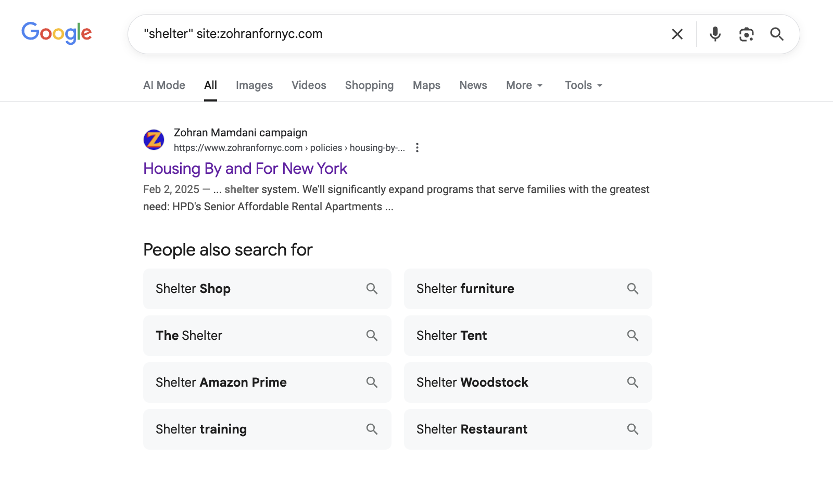Viewport: 833px width, 484px height.
Task: Open the Maps tab
Action: pos(426,85)
